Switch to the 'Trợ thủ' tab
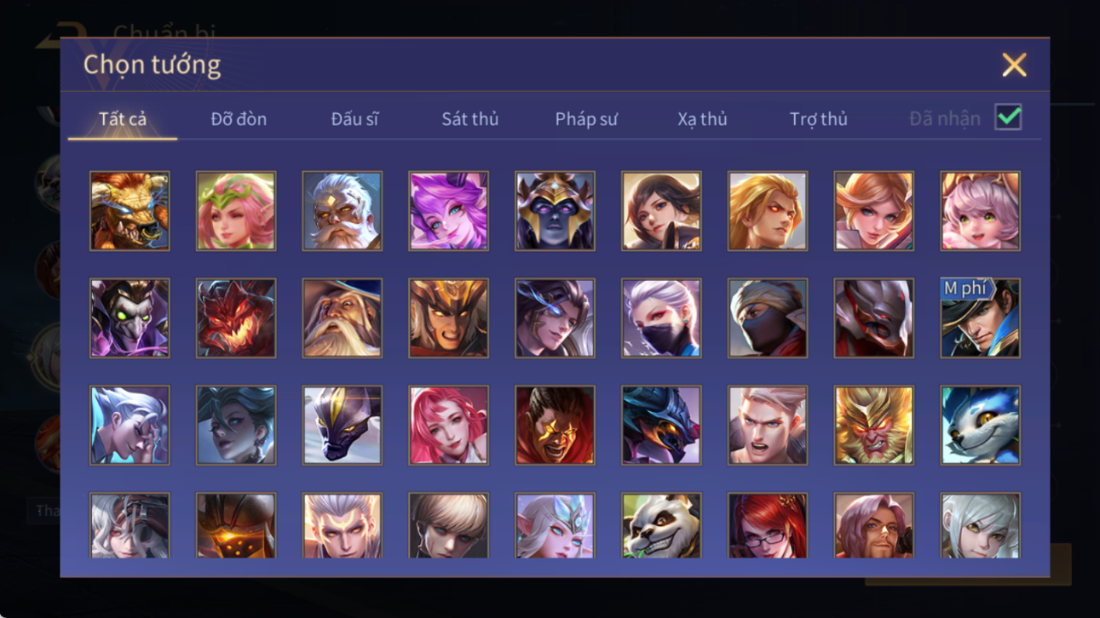 coord(818,119)
